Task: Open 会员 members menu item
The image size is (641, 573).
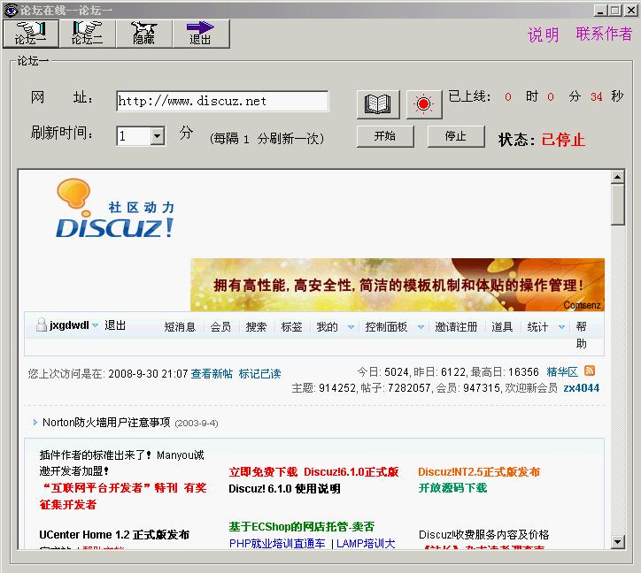Action: click(220, 326)
